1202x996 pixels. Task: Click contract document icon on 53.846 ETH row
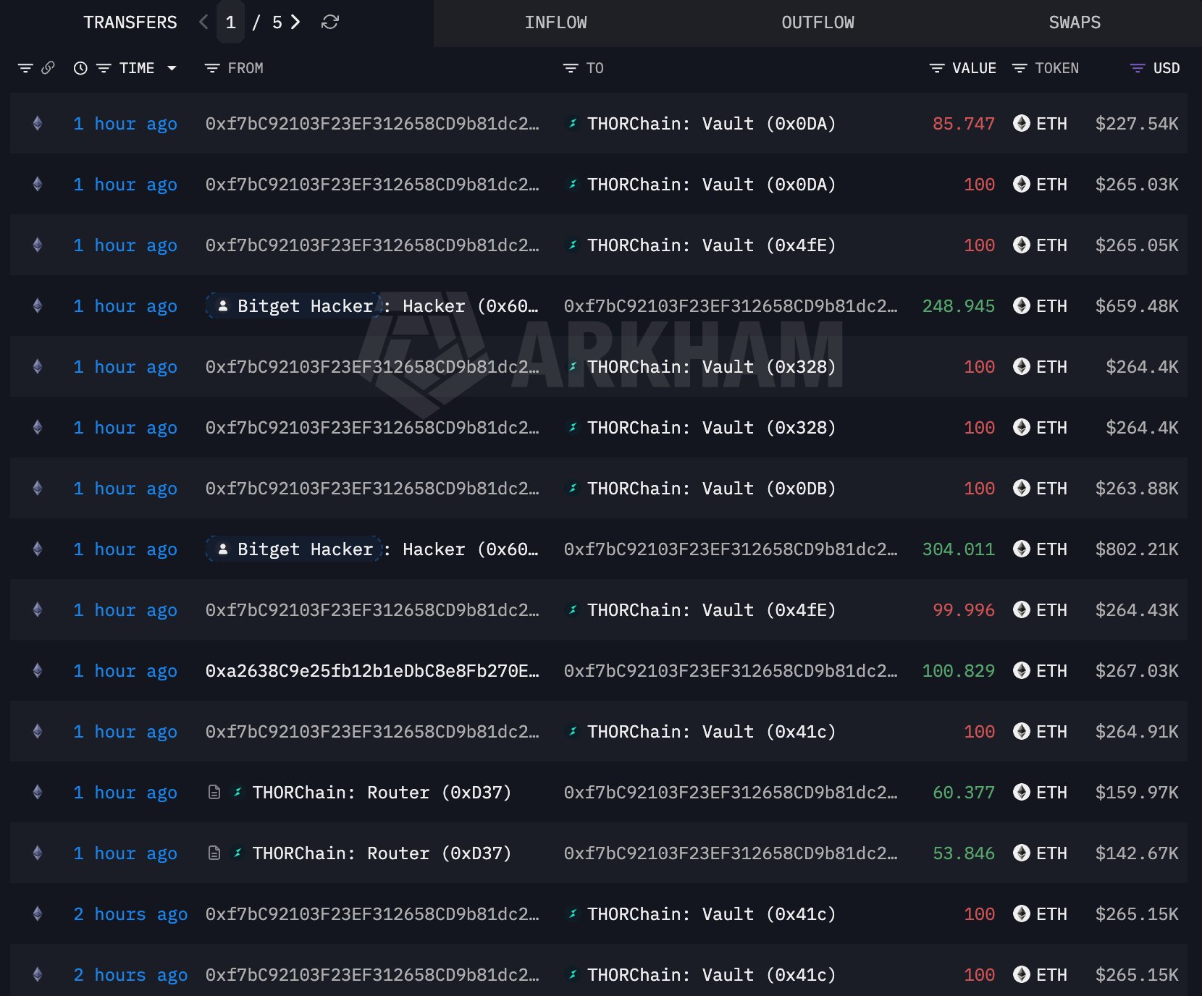click(x=214, y=853)
